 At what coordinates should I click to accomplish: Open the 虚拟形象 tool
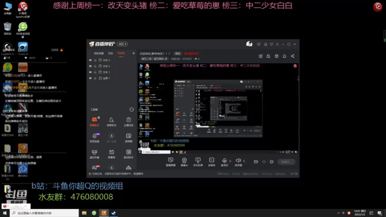pos(94,154)
